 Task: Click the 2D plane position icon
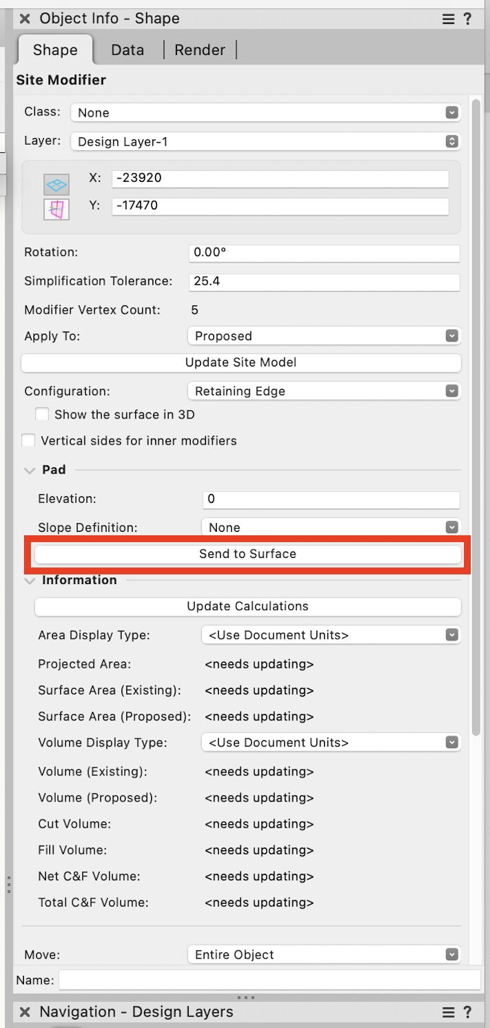tap(56, 184)
